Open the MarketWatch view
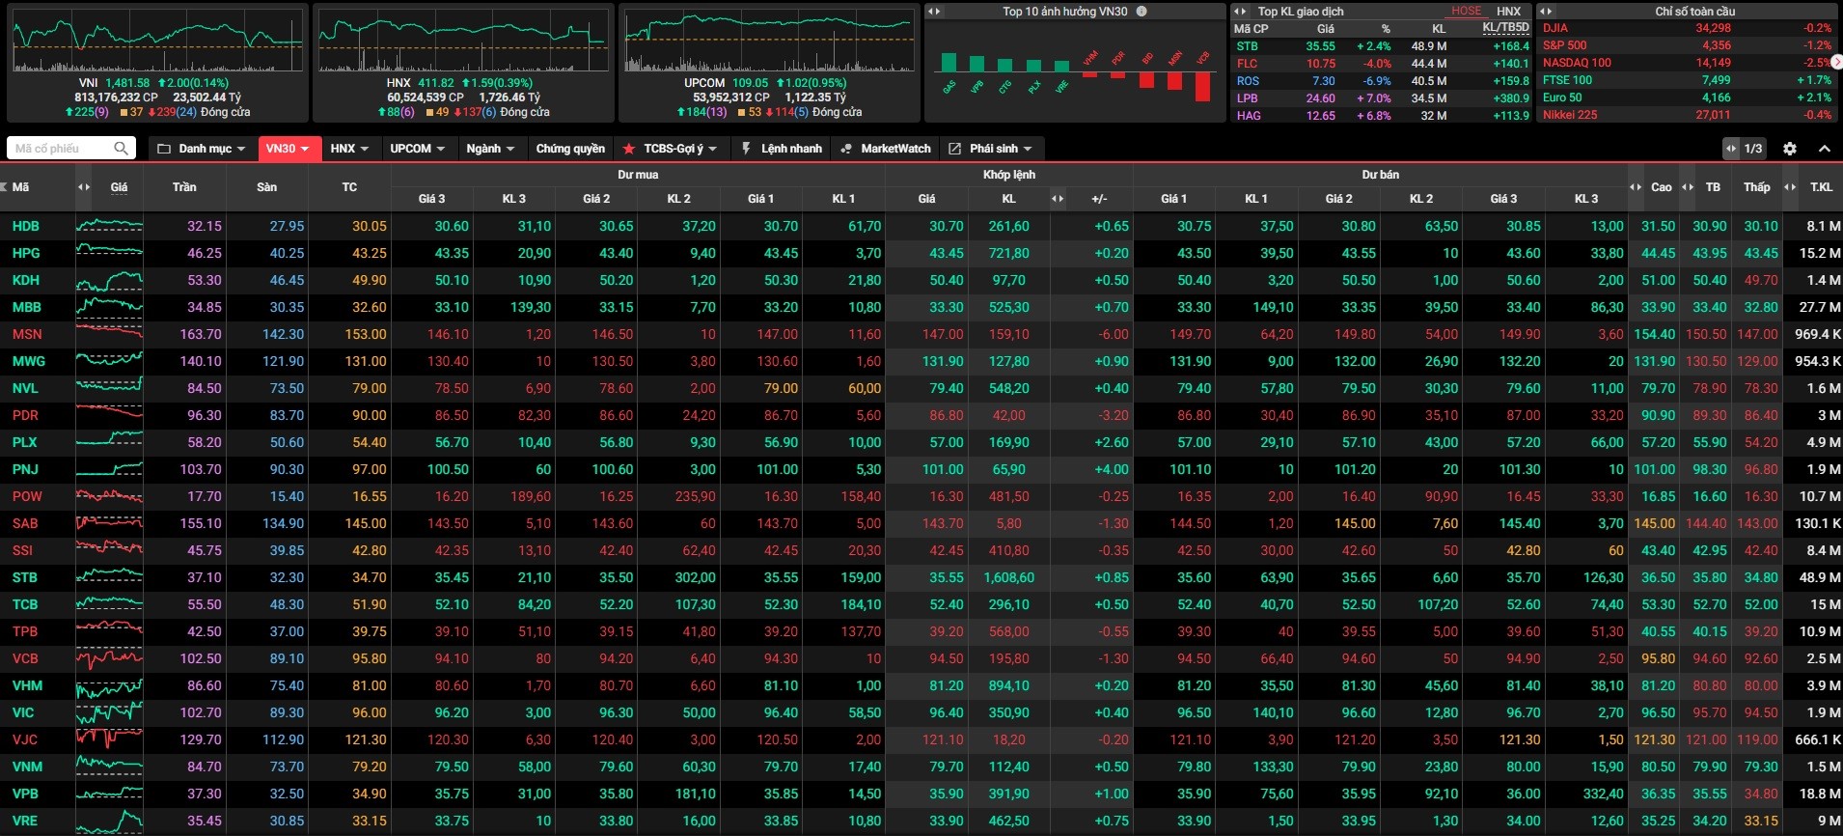Image resolution: width=1843 pixels, height=836 pixels. [886, 149]
